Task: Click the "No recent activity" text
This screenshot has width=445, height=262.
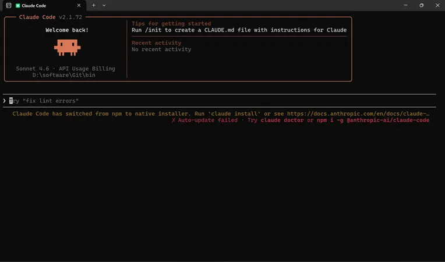Action: 161,49
